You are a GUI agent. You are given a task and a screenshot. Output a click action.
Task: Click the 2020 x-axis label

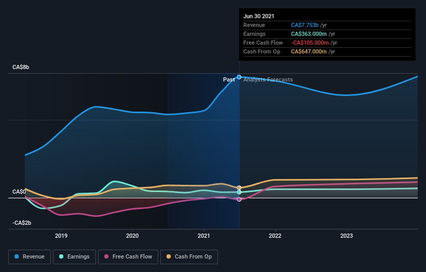pos(132,236)
